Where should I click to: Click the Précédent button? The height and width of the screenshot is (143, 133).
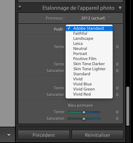(x=44, y=135)
